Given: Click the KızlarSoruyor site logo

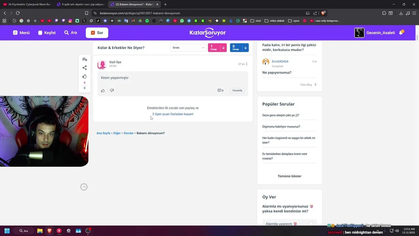Looking at the screenshot, I should click(208, 33).
